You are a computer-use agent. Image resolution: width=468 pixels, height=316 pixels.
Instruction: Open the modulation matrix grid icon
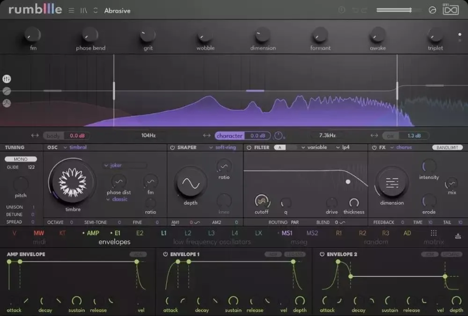point(433,233)
